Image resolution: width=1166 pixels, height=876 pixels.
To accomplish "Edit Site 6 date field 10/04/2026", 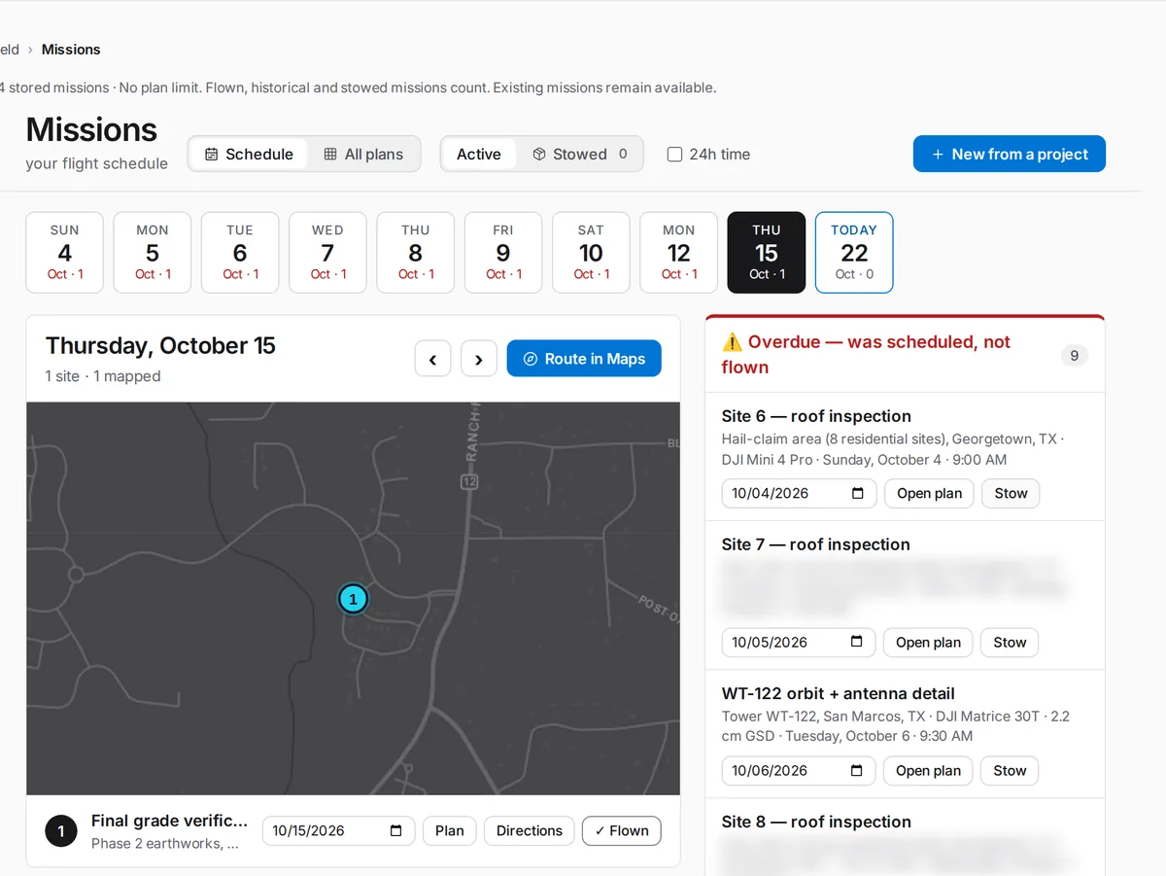I will (799, 493).
